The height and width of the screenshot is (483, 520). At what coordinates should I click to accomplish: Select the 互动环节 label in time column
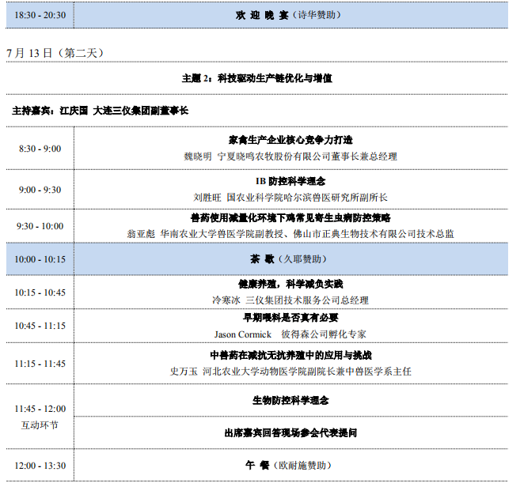click(x=40, y=425)
